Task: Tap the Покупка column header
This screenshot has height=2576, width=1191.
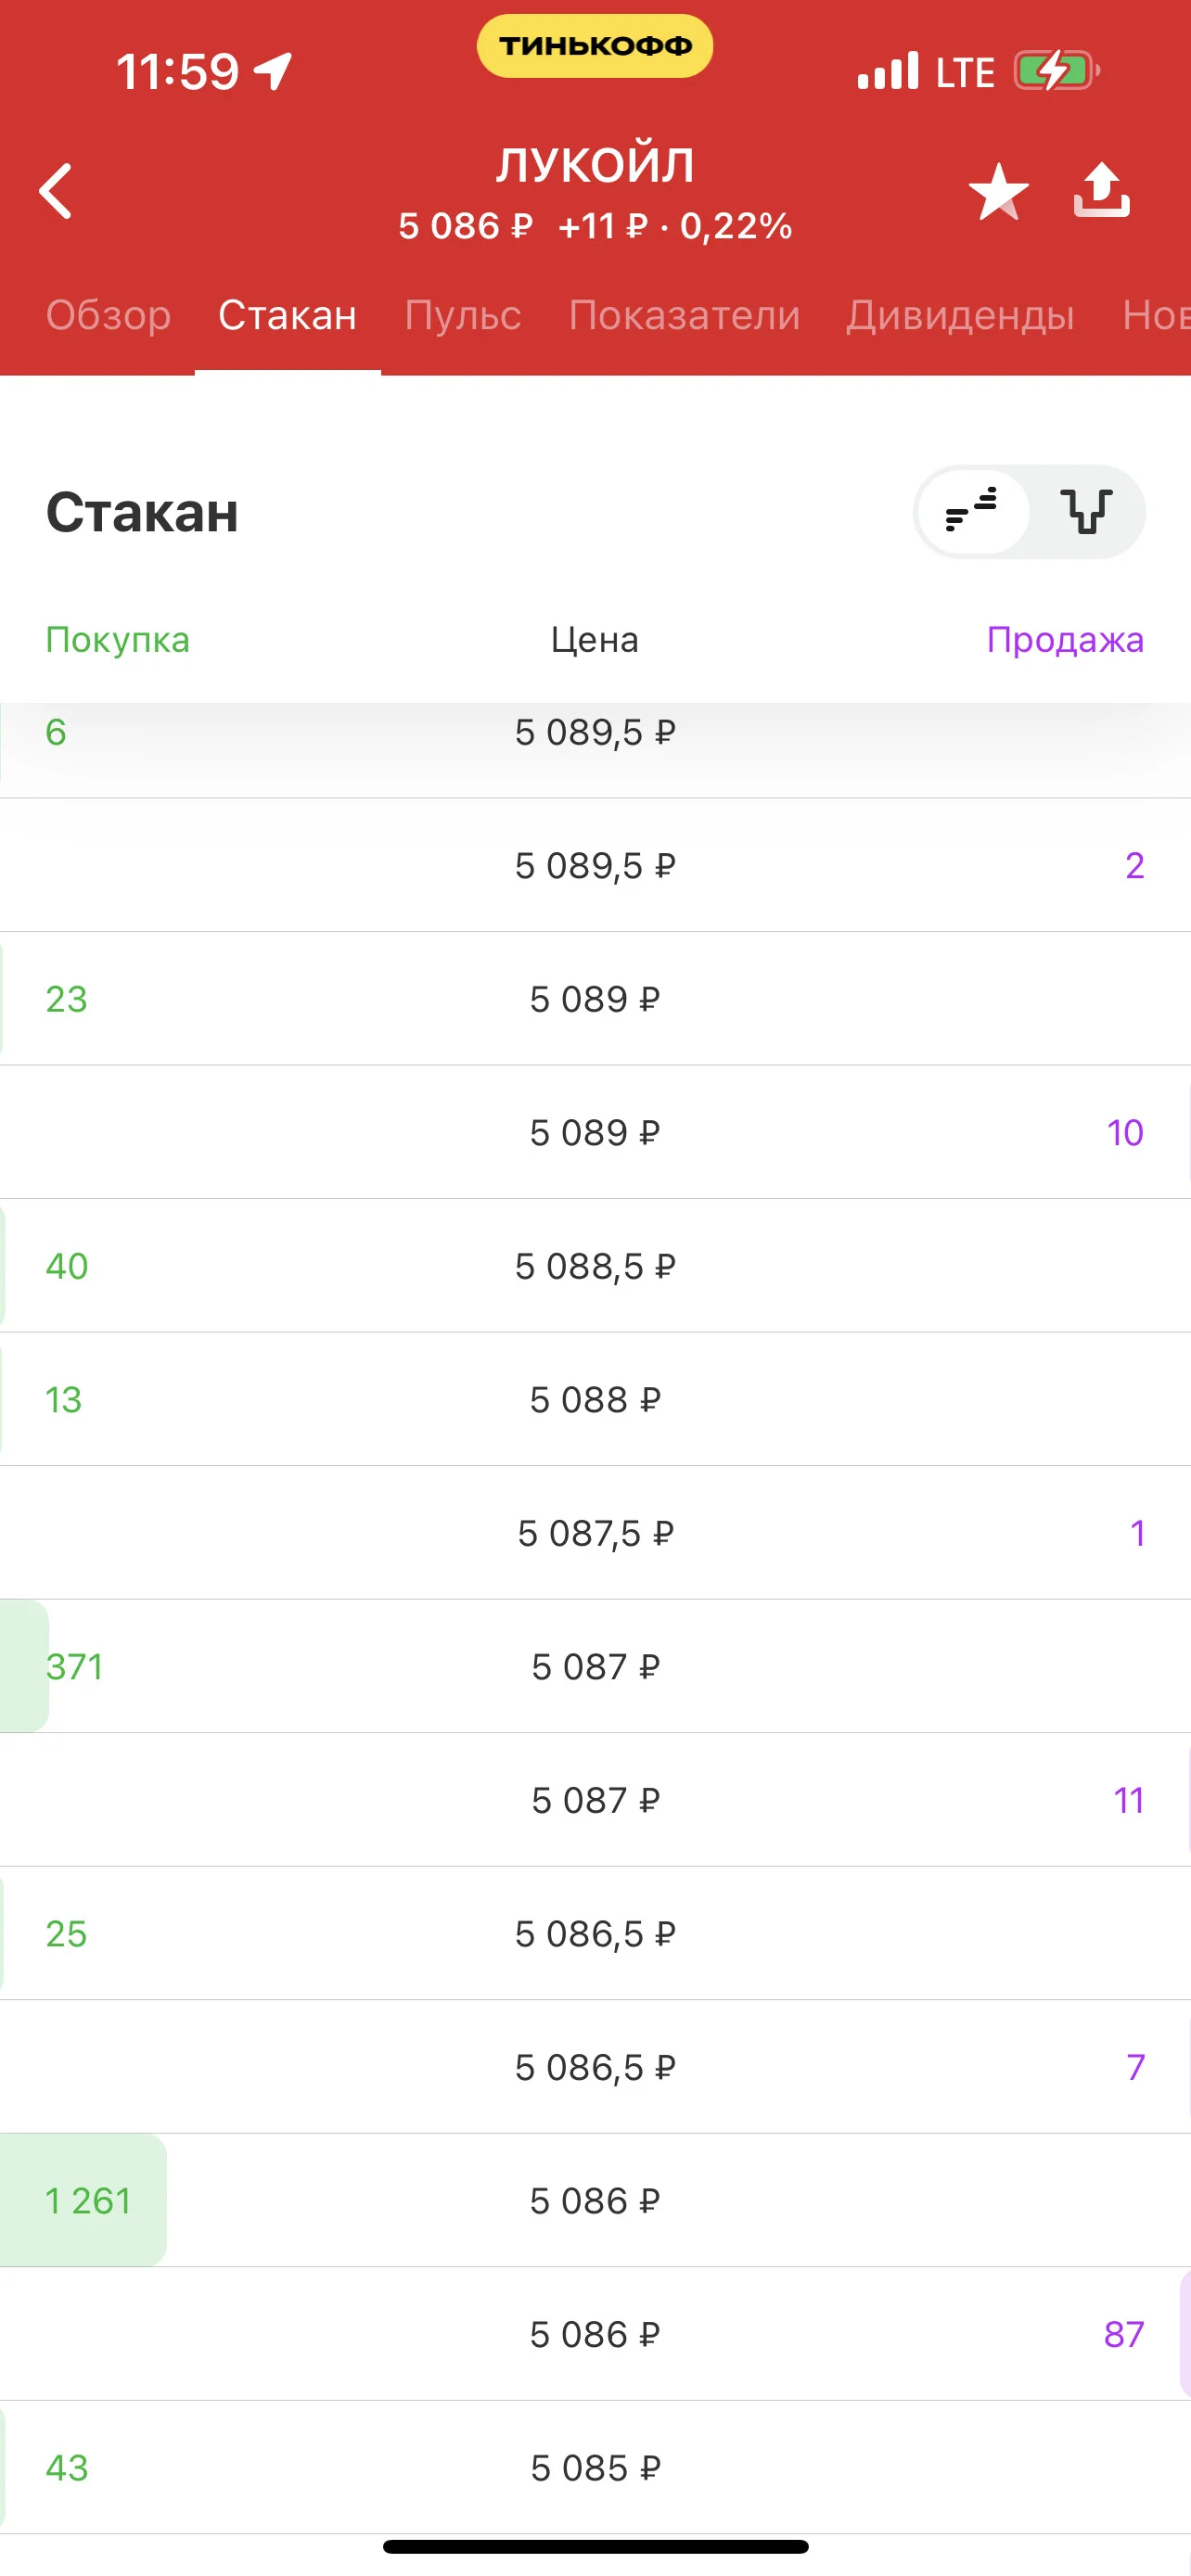Action: (118, 639)
